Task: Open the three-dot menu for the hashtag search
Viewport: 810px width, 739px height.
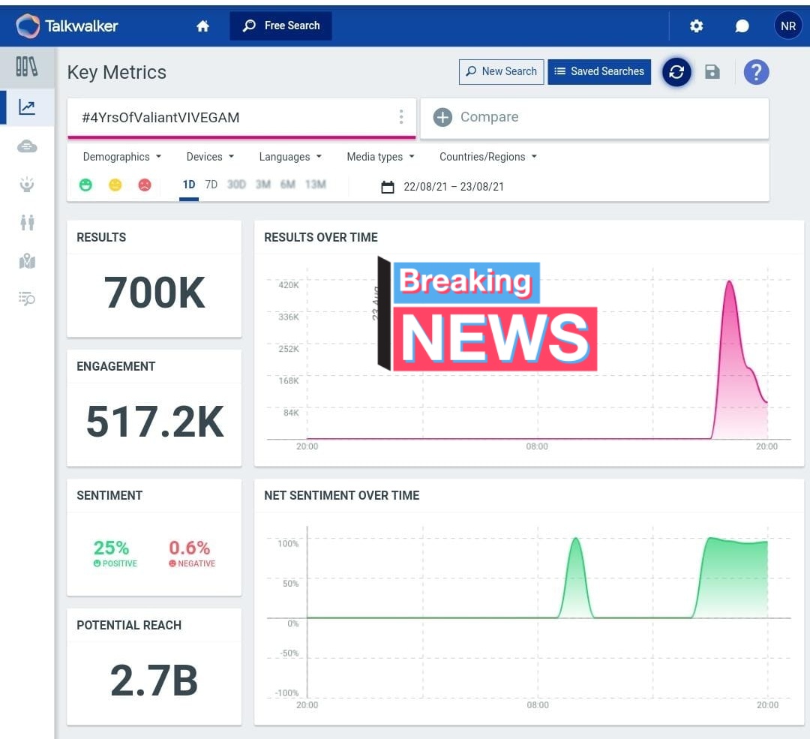Action: (400, 117)
